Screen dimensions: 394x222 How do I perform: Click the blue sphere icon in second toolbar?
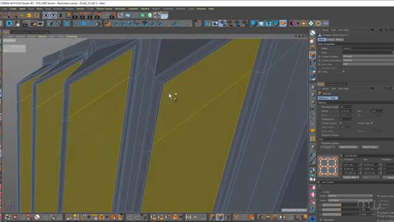[x=254, y=23]
